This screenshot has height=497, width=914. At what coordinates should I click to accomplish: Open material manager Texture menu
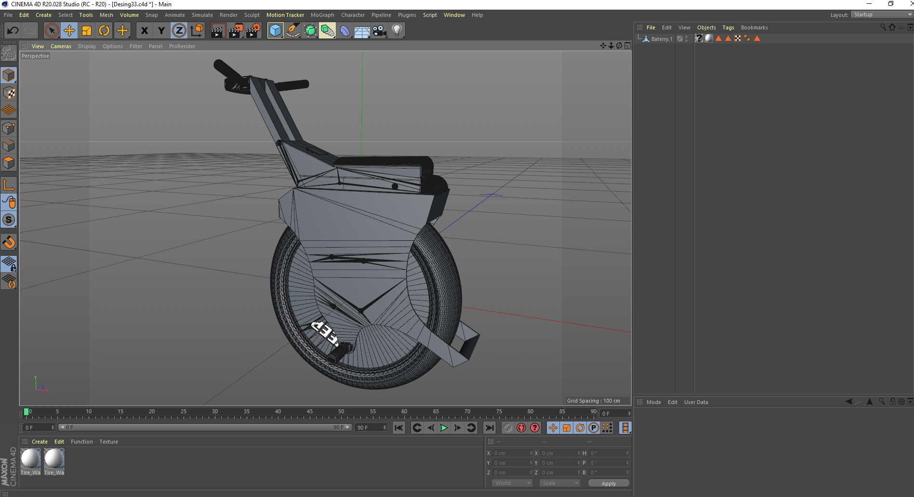[108, 442]
